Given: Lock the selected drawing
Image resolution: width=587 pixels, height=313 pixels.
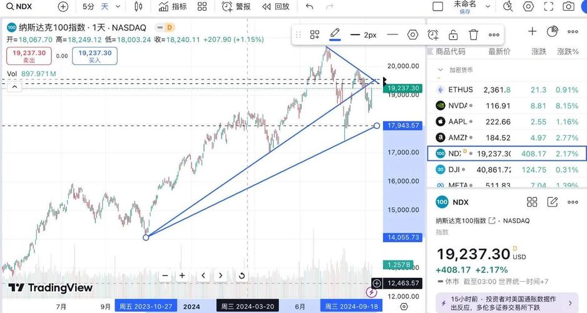Looking at the screenshot, I should point(453,35).
